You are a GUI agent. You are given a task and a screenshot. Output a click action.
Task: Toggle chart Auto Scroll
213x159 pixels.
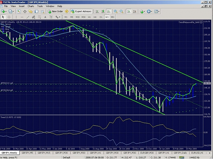pyautogui.click(x=128, y=12)
